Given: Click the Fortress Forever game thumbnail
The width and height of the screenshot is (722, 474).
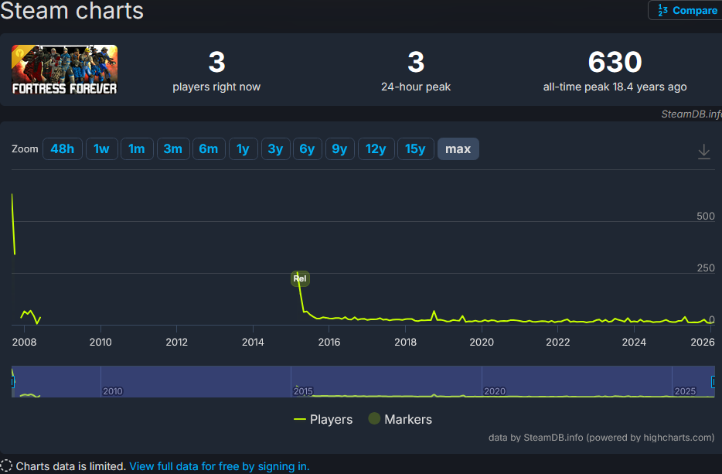Looking at the screenshot, I should tap(64, 70).
